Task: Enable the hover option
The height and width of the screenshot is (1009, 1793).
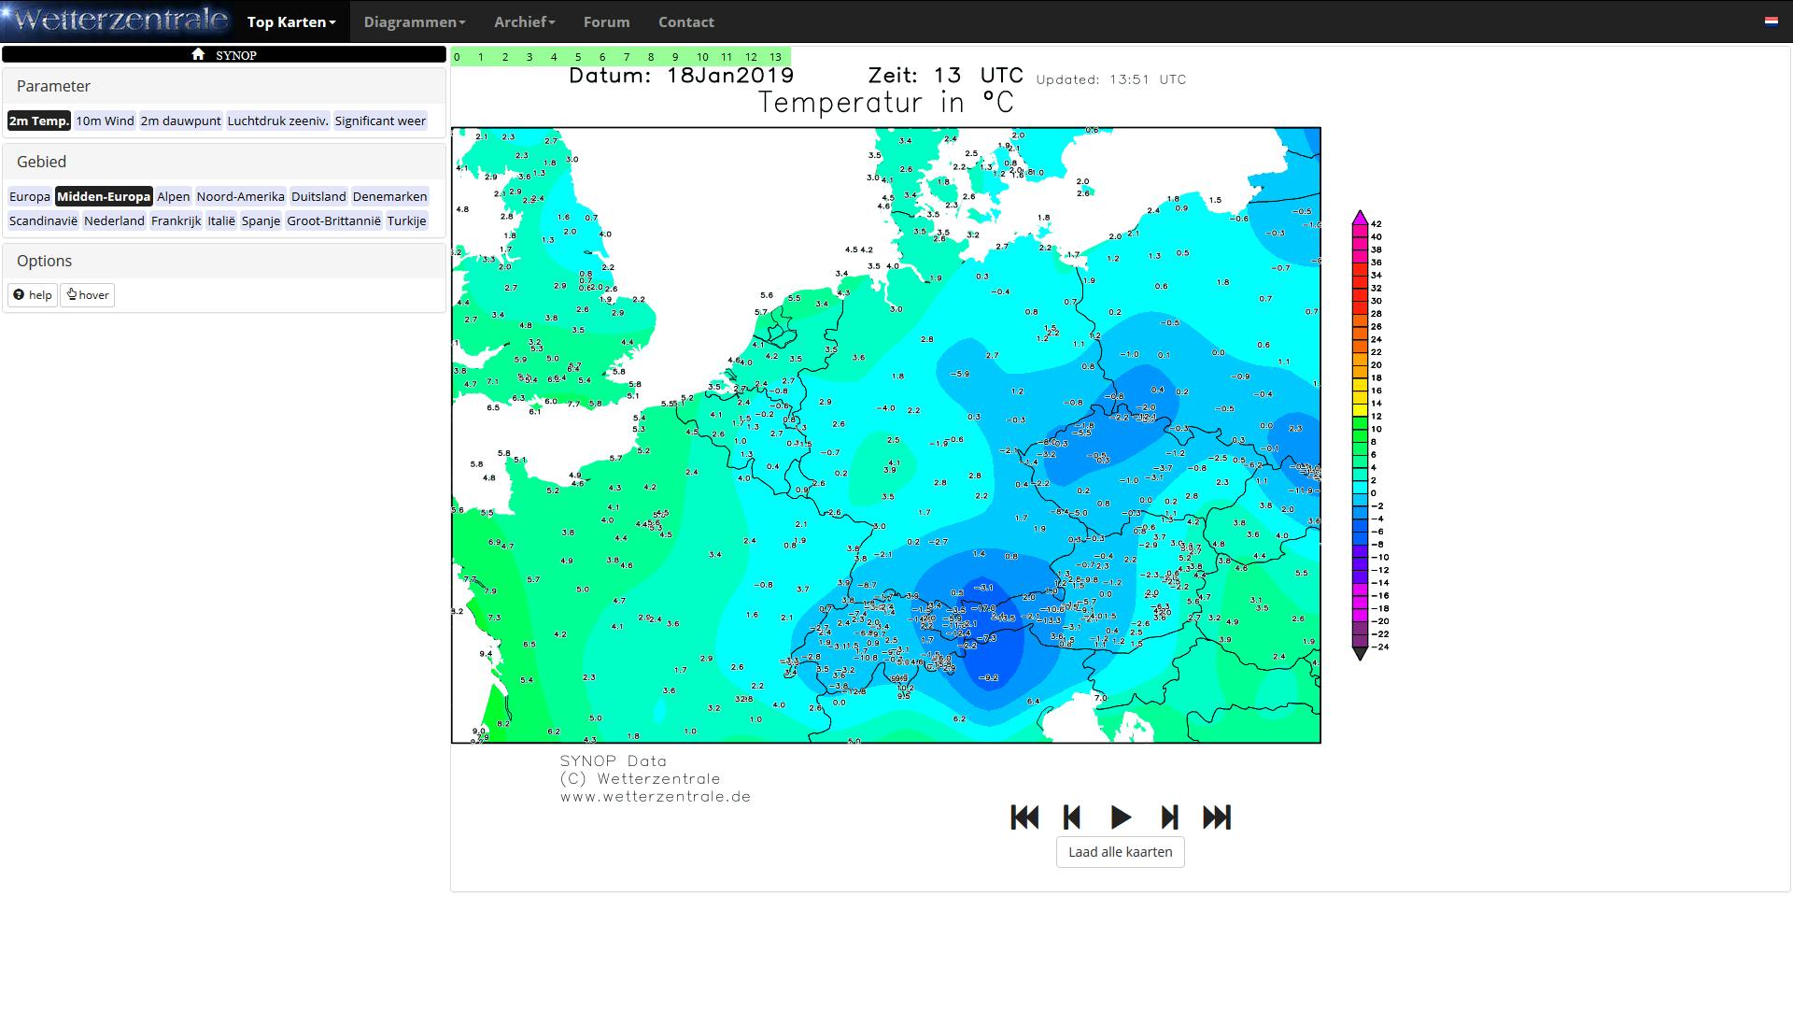Action: (87, 294)
